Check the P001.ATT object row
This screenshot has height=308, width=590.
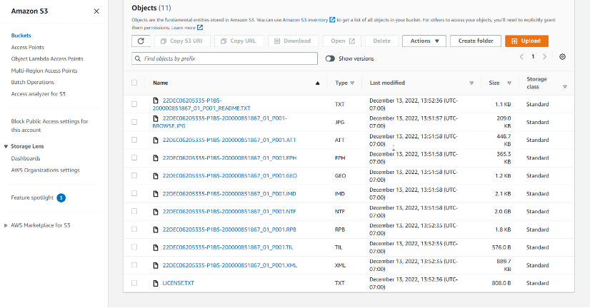[x=134, y=140]
